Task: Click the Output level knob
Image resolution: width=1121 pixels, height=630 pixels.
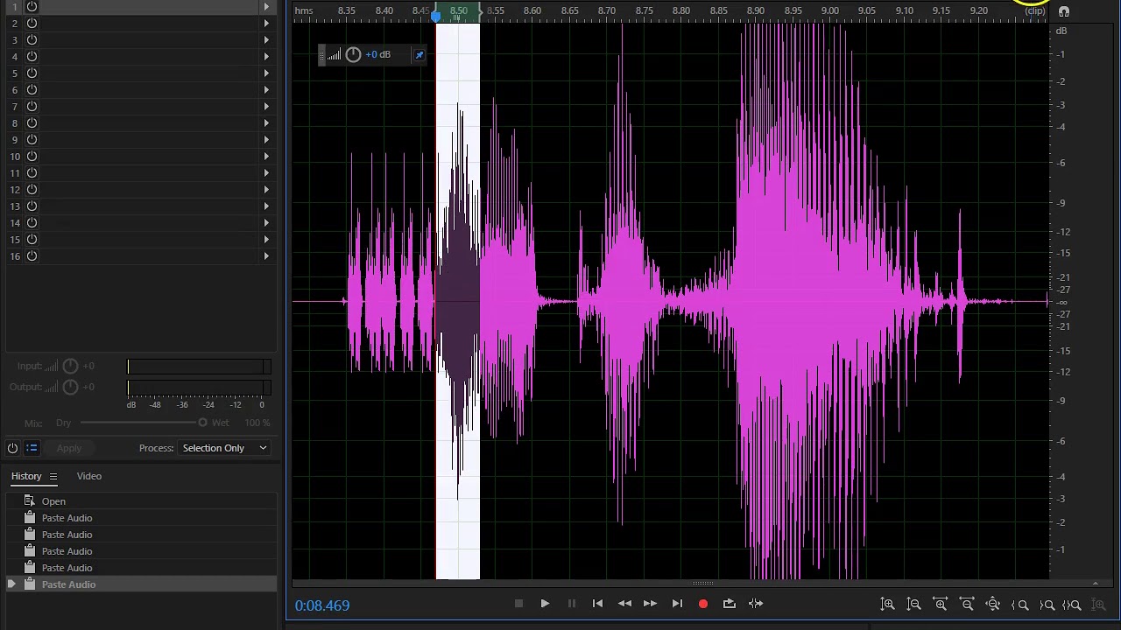Action: [71, 387]
